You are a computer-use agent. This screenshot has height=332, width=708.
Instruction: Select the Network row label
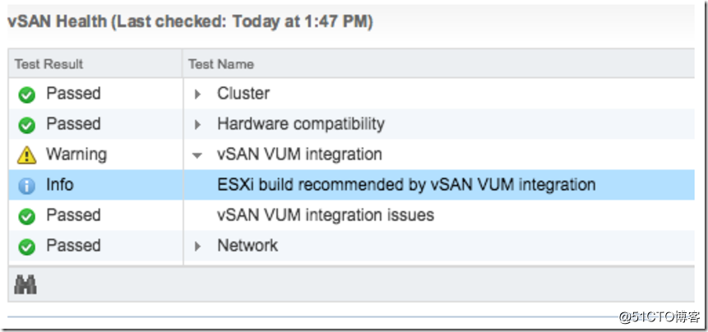248,246
